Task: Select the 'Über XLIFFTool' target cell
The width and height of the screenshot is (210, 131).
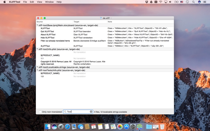Action: (x=80, y=35)
